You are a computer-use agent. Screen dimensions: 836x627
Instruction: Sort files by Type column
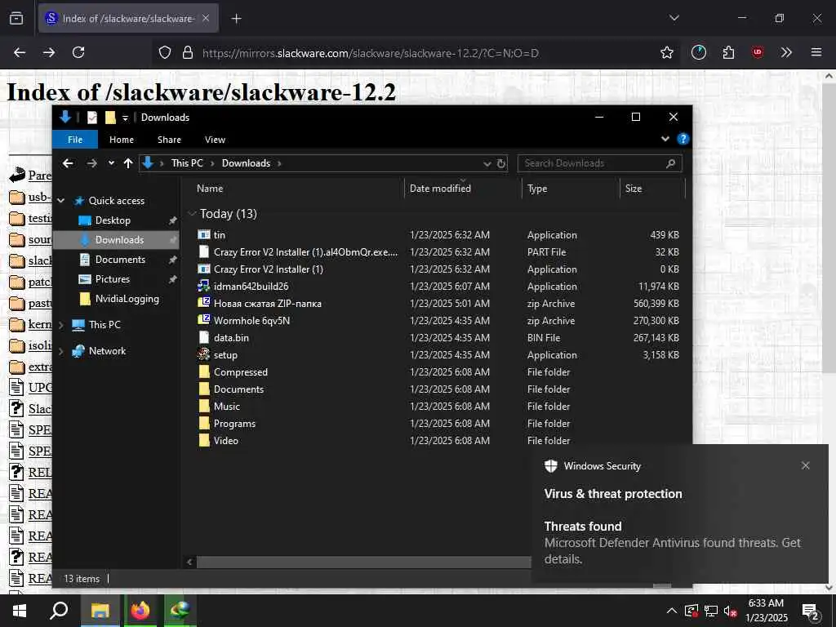tap(537, 189)
